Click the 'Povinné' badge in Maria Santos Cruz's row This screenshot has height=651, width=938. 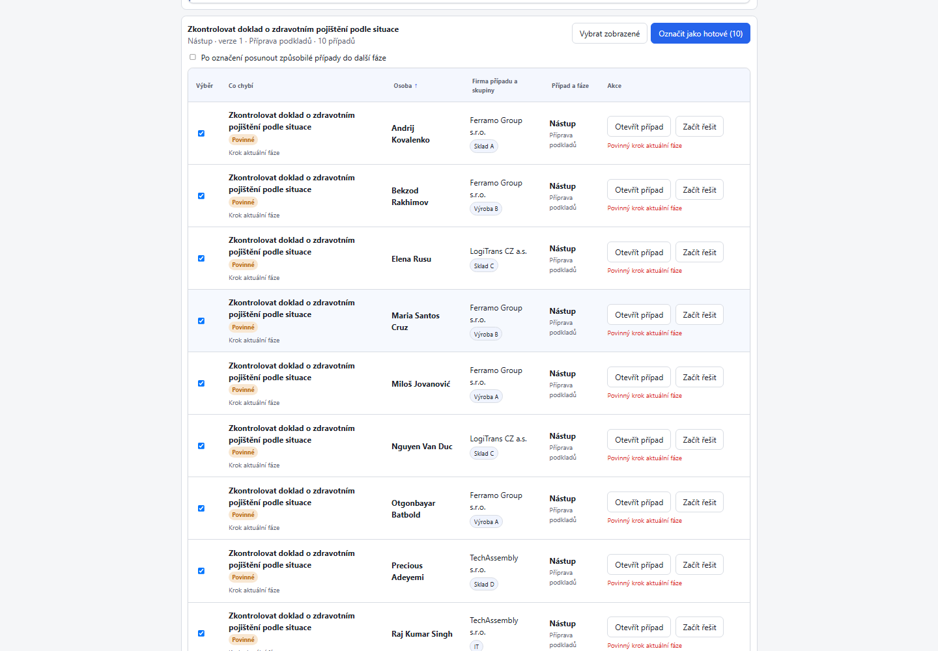pos(243,327)
